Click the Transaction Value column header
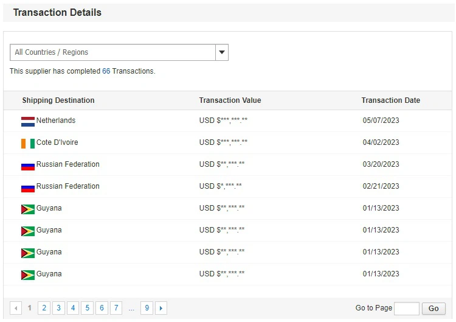 coord(230,100)
